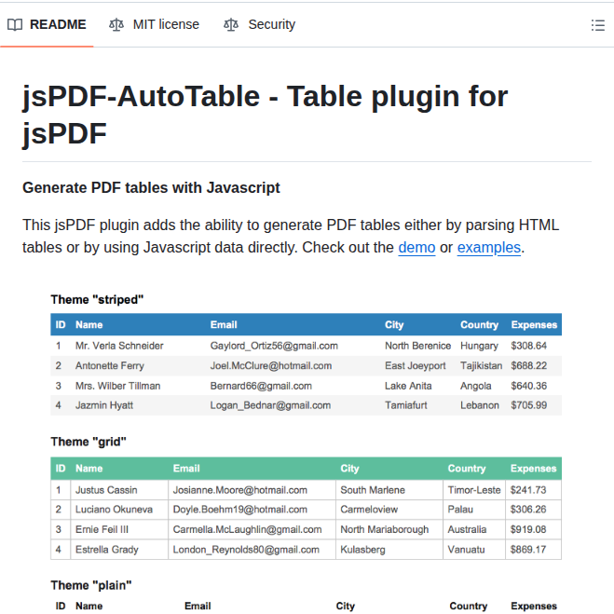Click the cell '$640.36'
Viewport: 614px width, 614px height.
point(528,386)
